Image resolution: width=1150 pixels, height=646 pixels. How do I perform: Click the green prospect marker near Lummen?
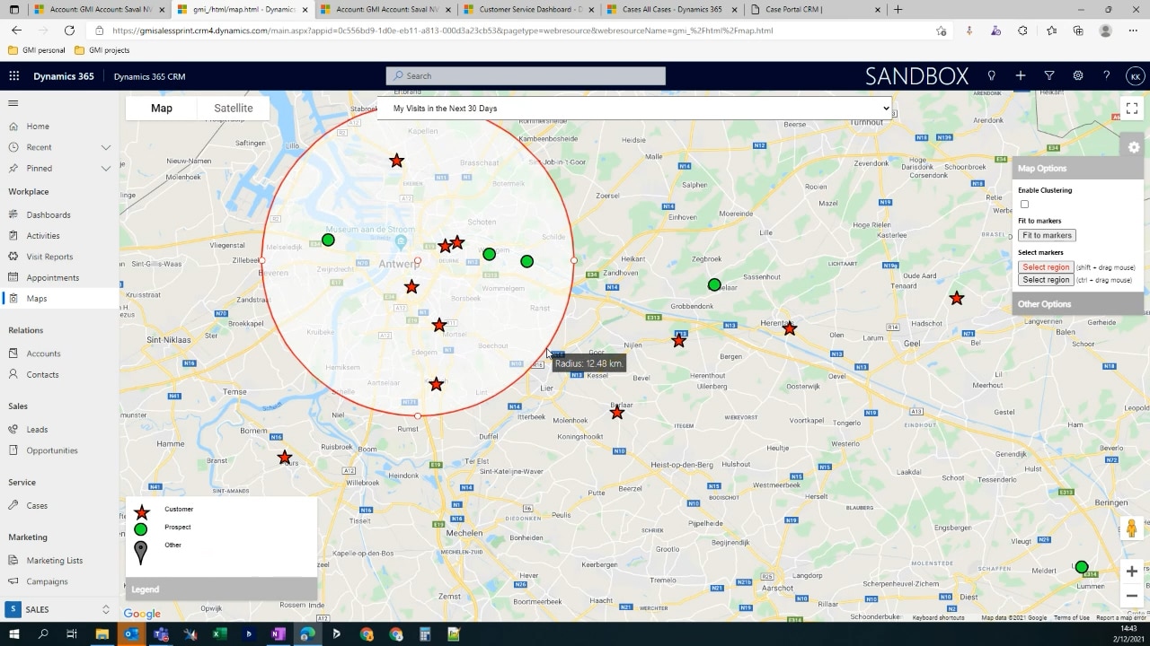point(1082,567)
